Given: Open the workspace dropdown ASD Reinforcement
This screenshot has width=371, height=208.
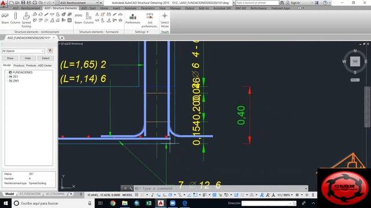Looking at the screenshot, I should pyautogui.click(x=77, y=3).
